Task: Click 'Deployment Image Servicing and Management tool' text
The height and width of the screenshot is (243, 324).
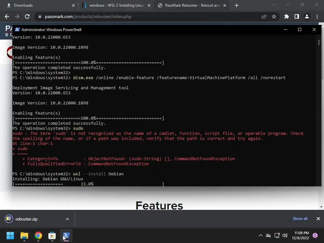Action: [71, 88]
